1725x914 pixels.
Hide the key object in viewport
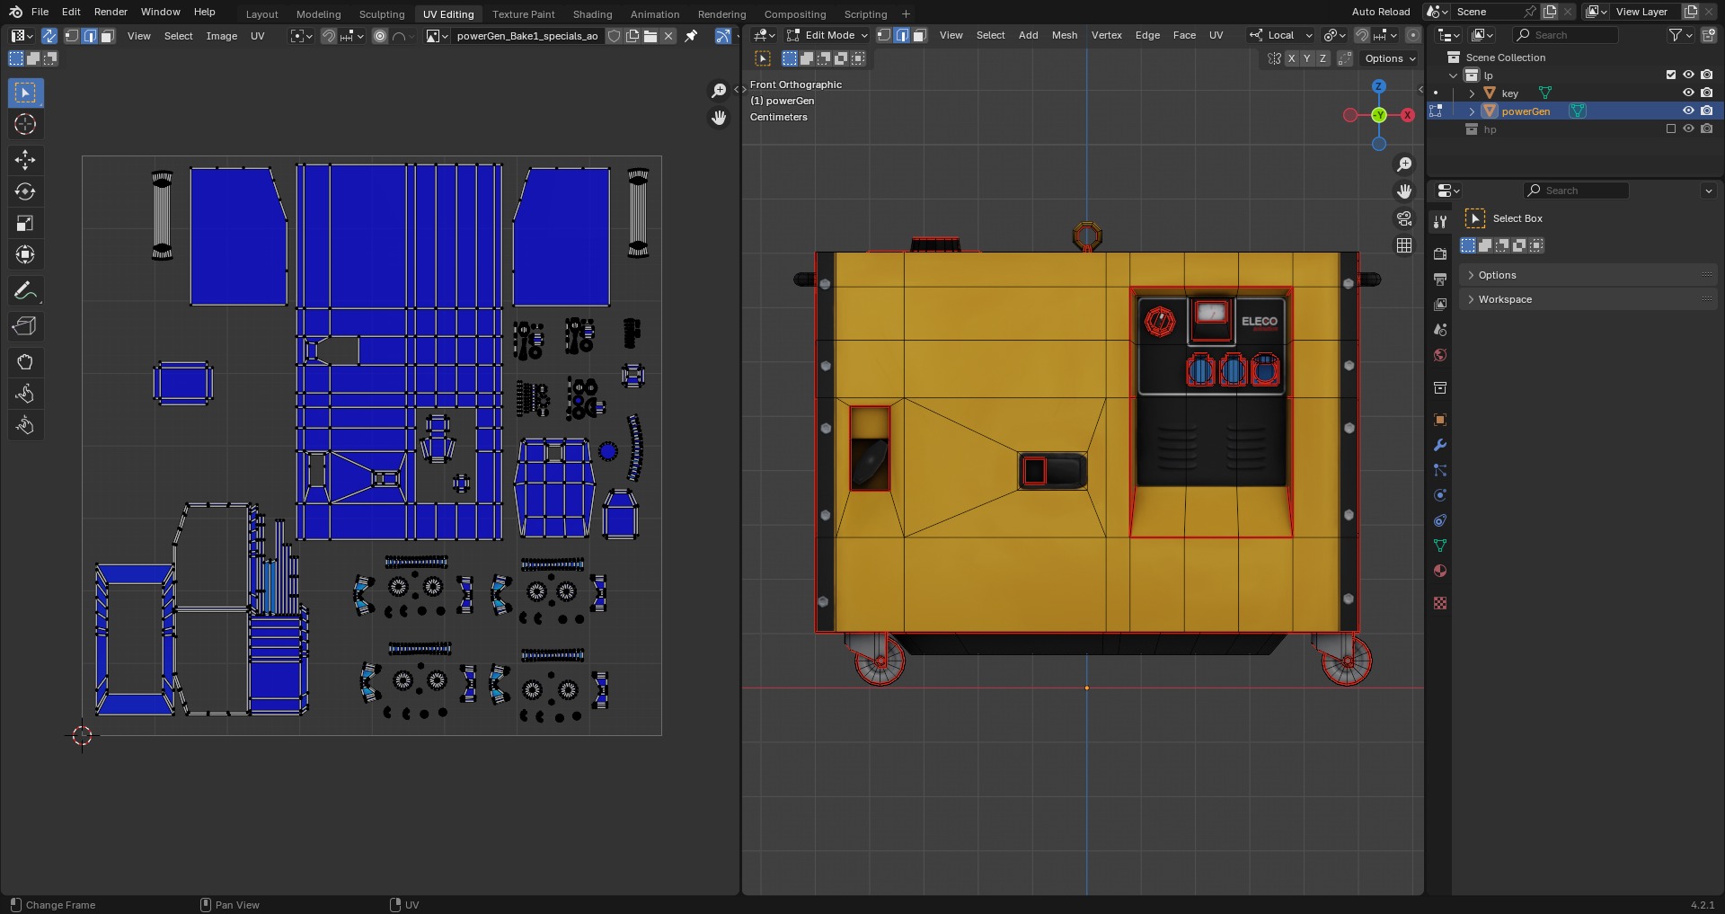point(1688,93)
